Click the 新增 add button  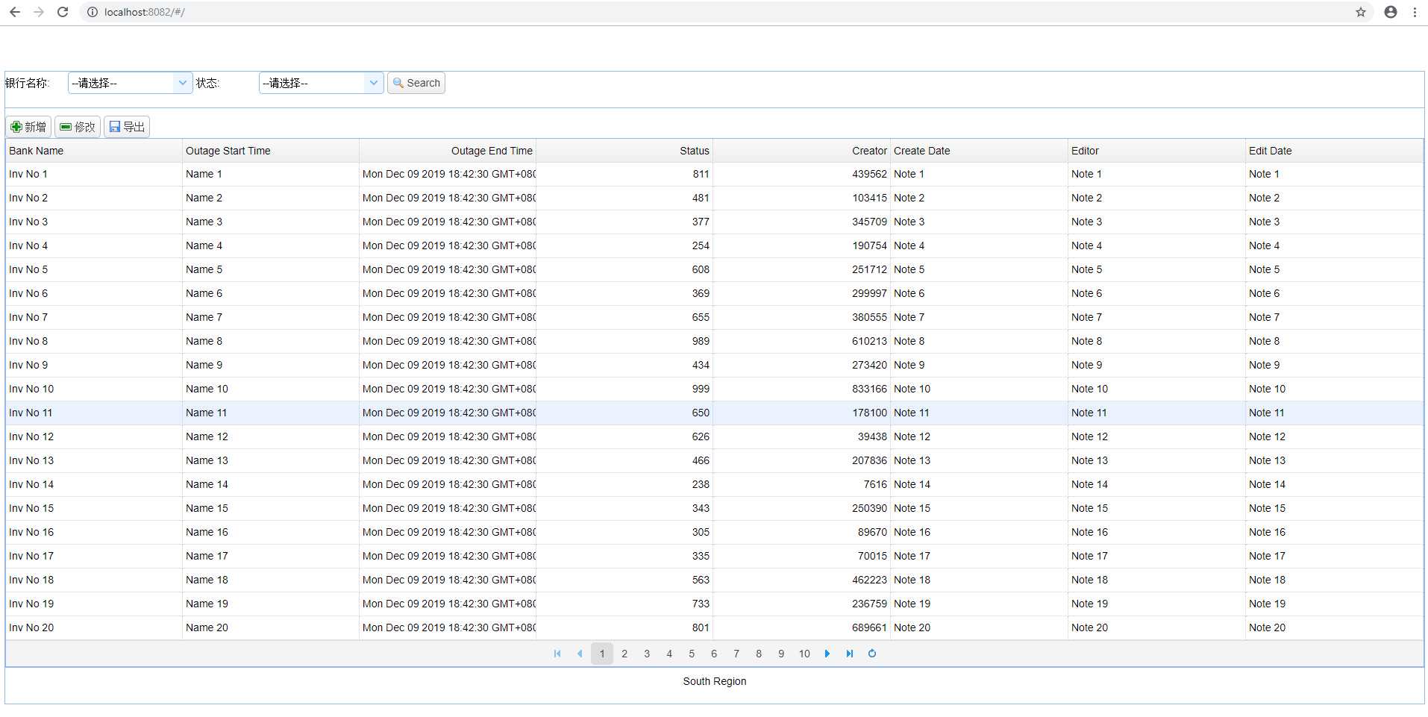point(28,127)
